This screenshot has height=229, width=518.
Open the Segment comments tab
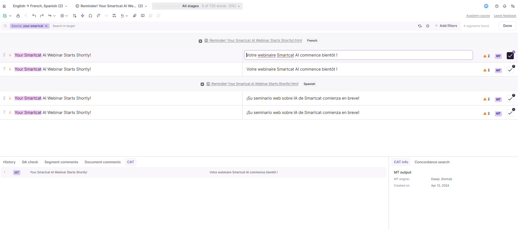pyautogui.click(x=61, y=162)
